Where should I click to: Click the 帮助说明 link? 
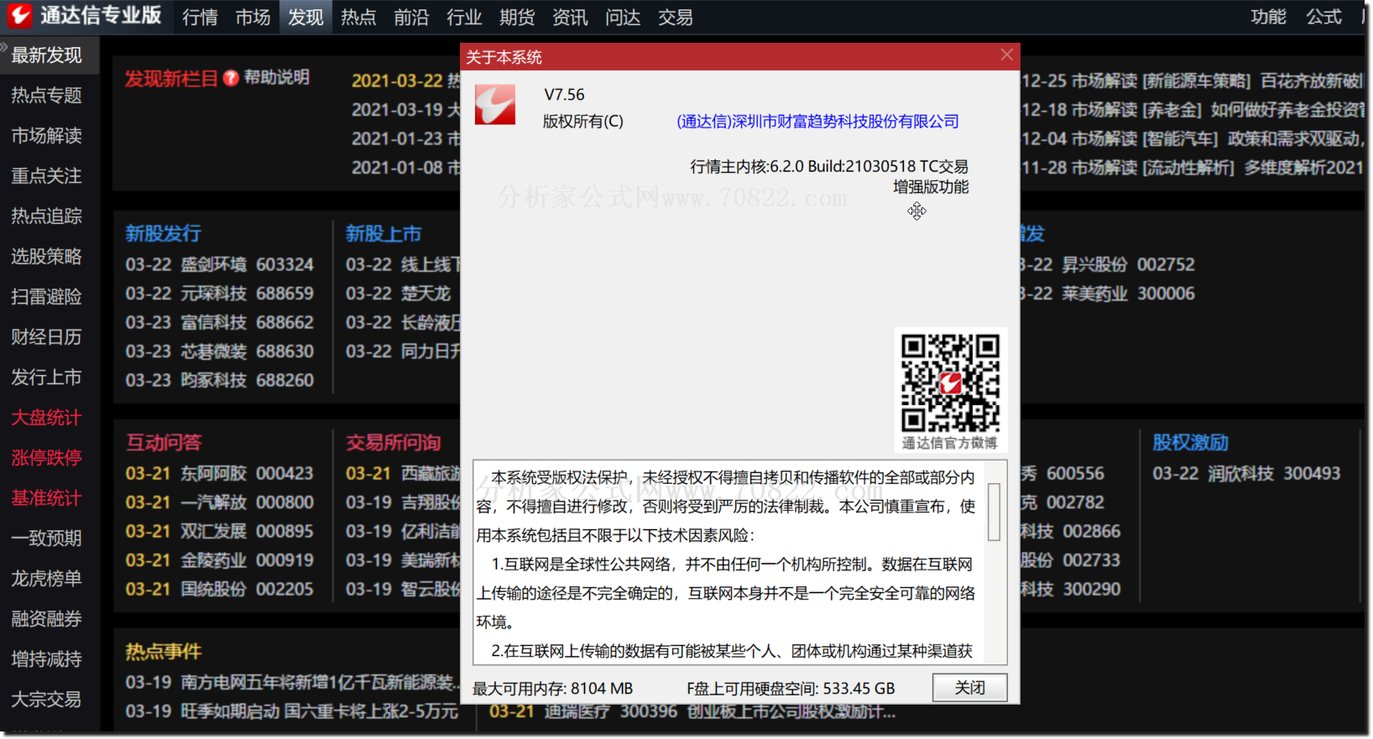click(277, 78)
